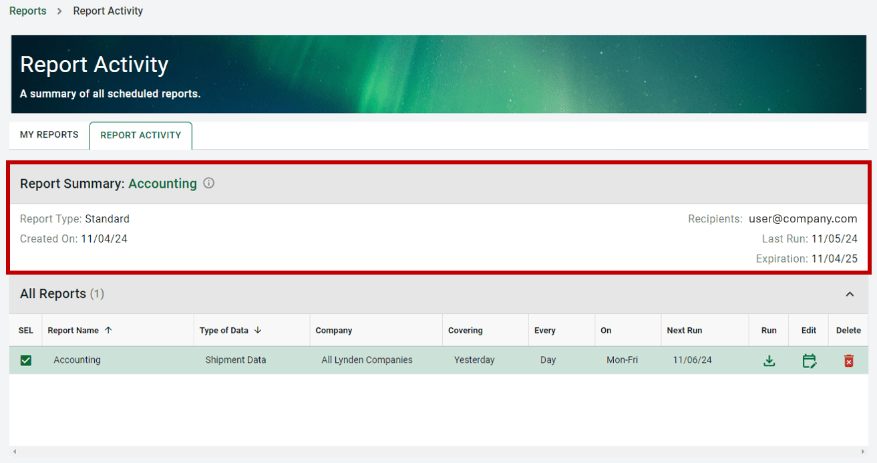
Task: Click the Covering column header
Action: point(465,330)
